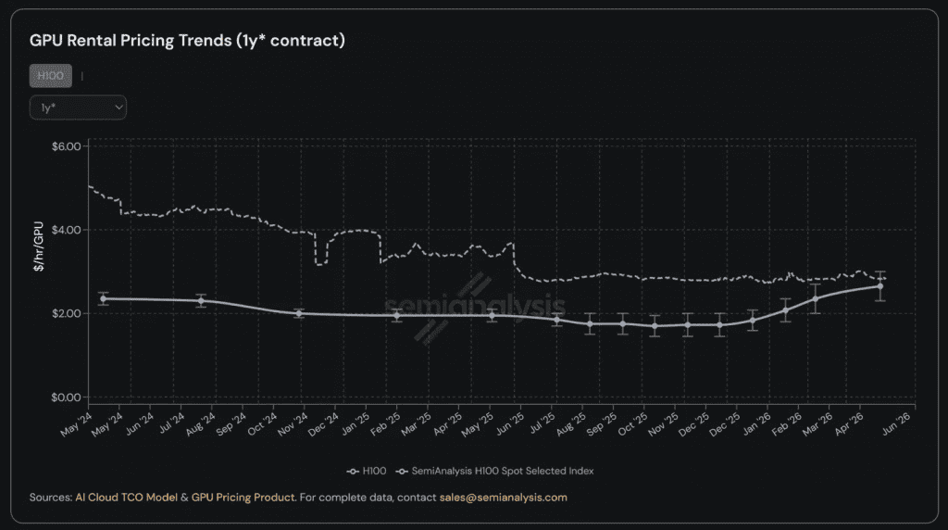948x530 pixels.
Task: Click the Jun '26 x-axis label
Action: (897, 423)
